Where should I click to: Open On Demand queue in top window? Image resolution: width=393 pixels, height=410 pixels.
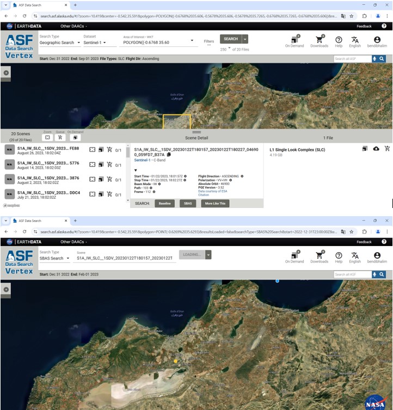point(294,41)
